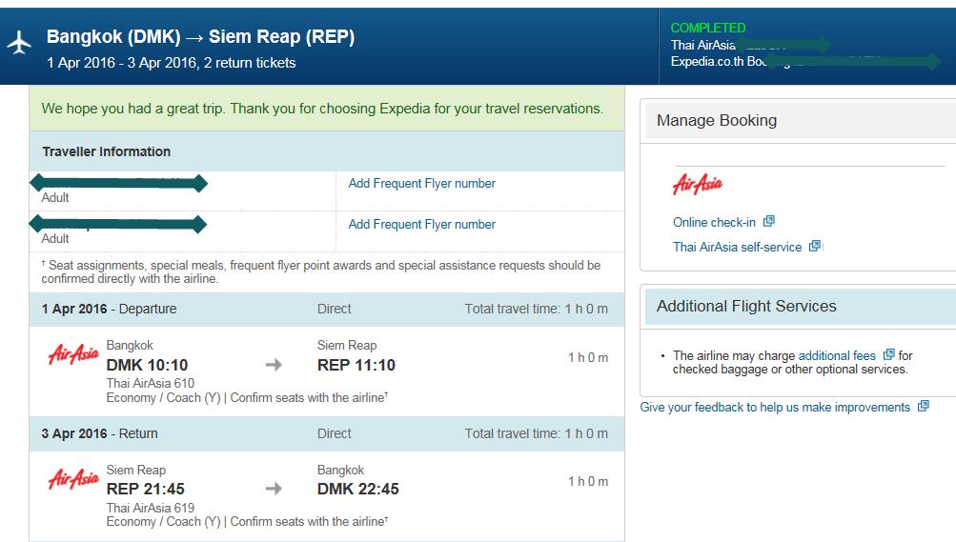Open the Thai AirAsia self-service link

(x=737, y=248)
